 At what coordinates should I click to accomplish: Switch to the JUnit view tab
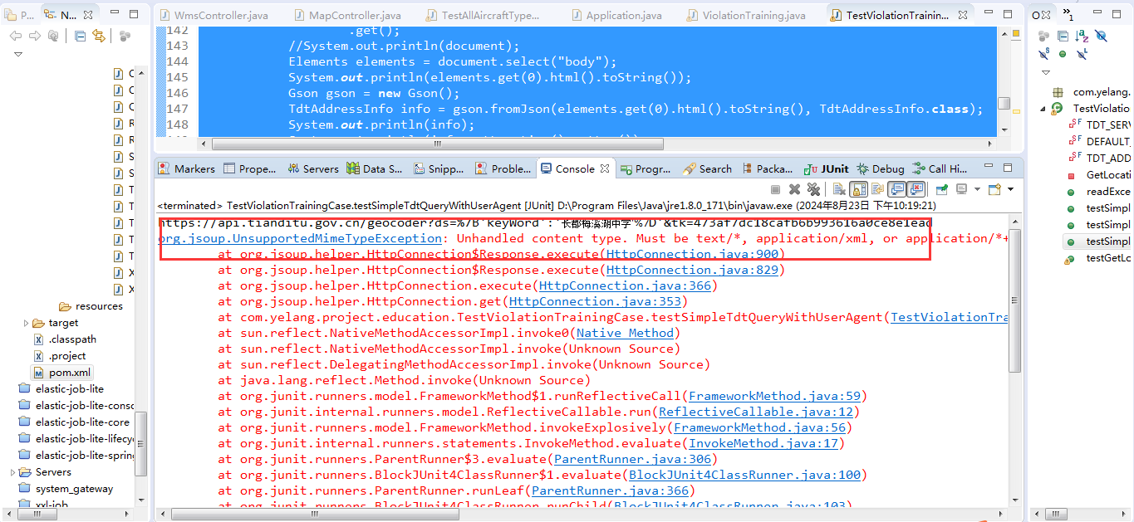pos(826,168)
